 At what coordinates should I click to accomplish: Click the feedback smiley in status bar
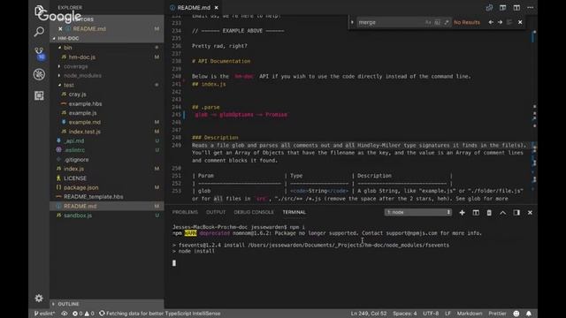point(516,314)
